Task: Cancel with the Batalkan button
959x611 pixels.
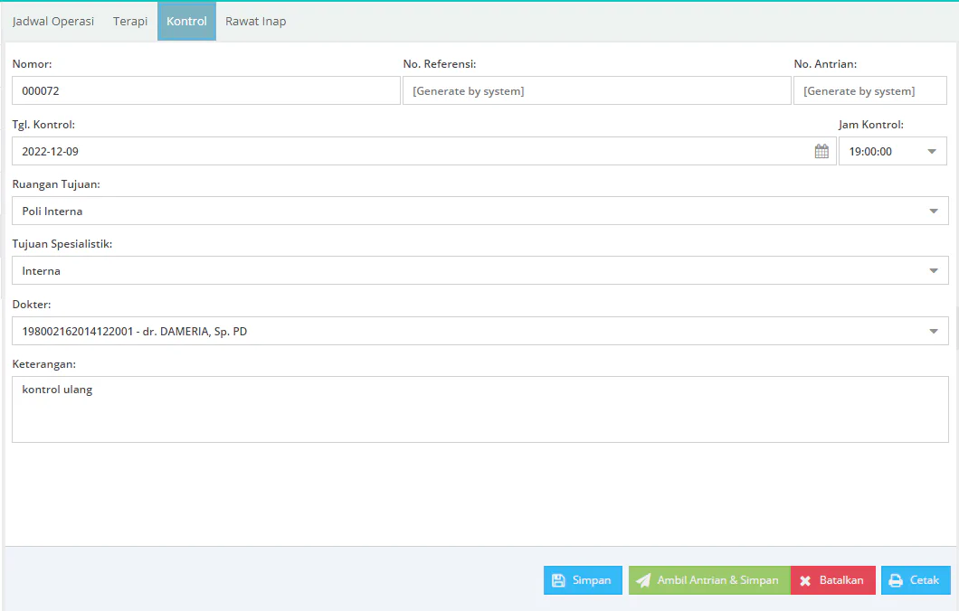Action: pyautogui.click(x=833, y=580)
